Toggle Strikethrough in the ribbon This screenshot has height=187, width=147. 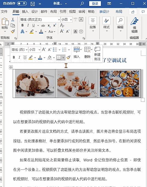pos(43,25)
